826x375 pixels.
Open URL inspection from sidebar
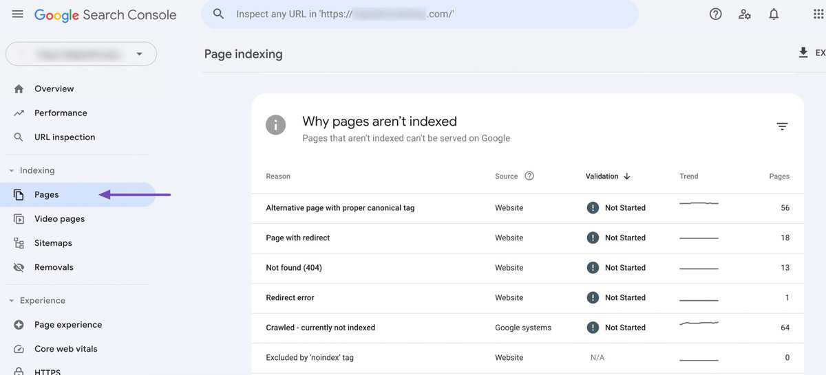tap(65, 137)
